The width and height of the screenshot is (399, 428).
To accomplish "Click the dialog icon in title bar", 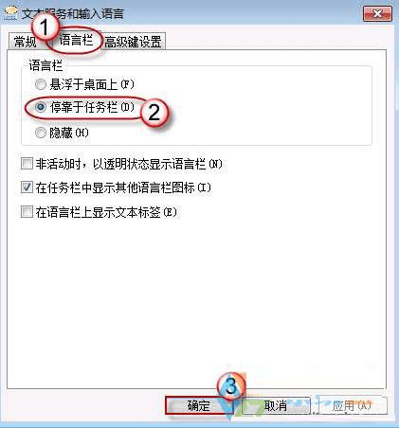I will (10, 13).
